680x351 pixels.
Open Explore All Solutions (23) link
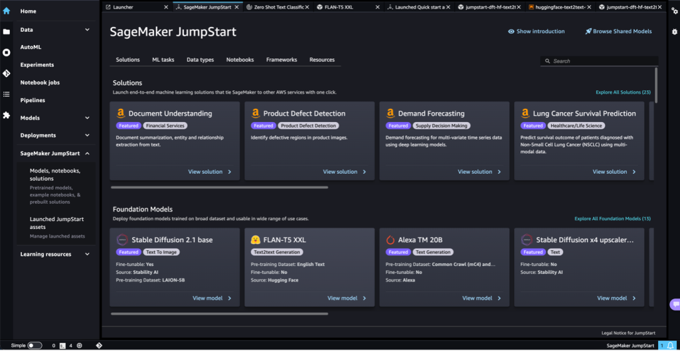pyautogui.click(x=623, y=92)
